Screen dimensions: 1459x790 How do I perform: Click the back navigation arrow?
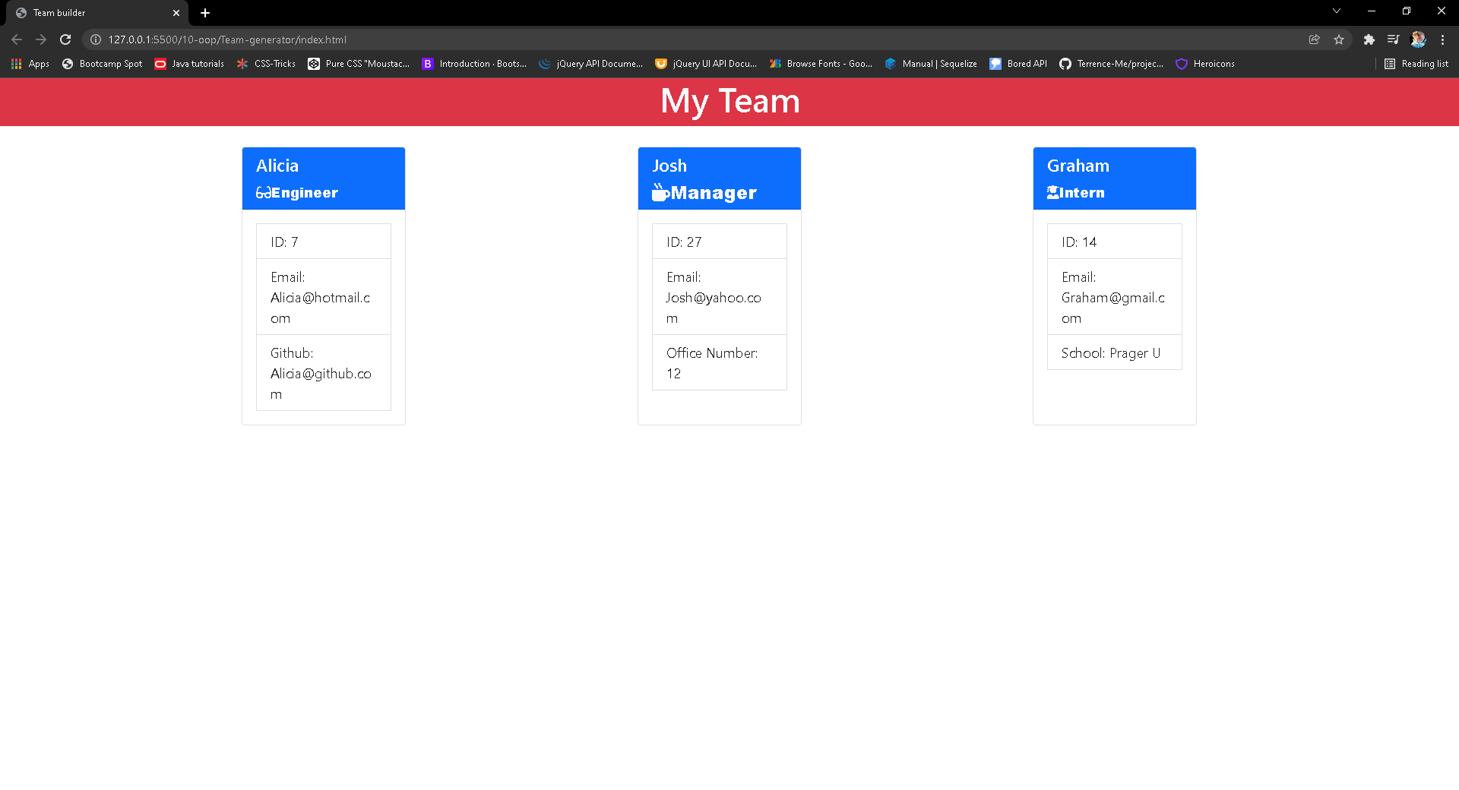(17, 39)
